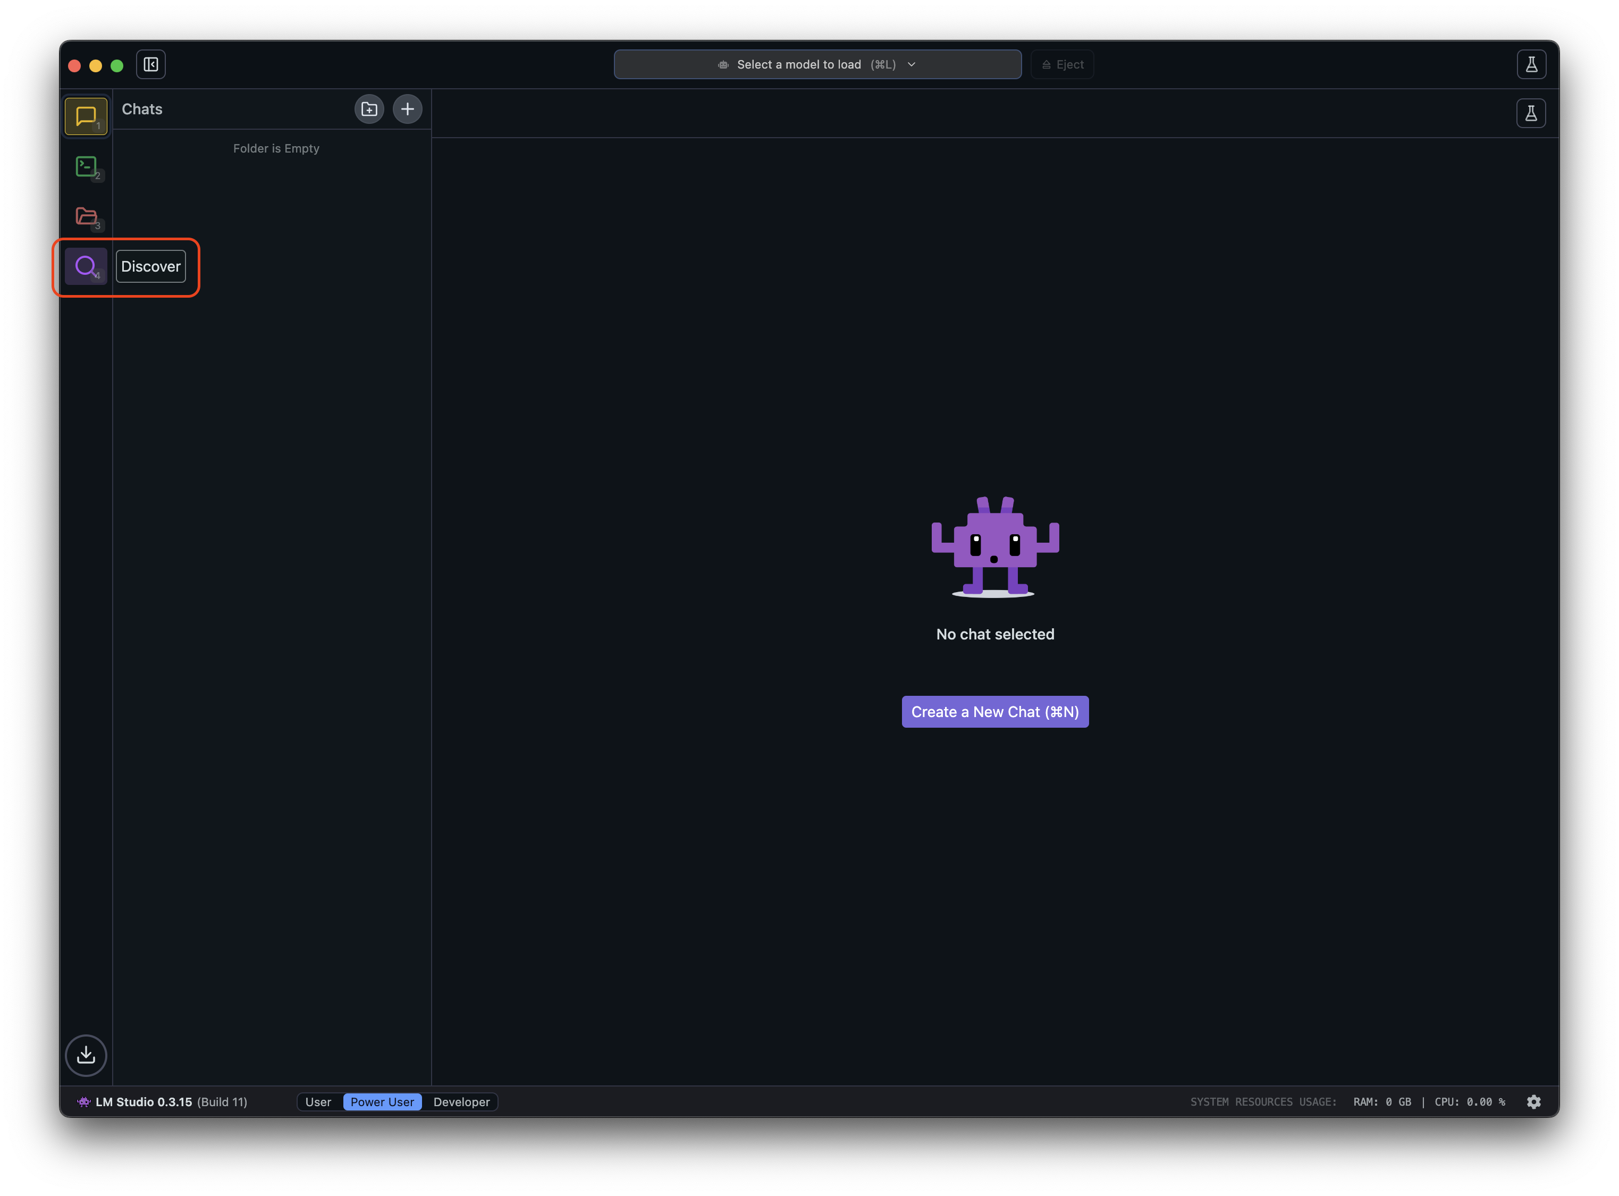Screen dimensions: 1619x1196
Task: Click the Folder is Empty text
Action: pyautogui.click(x=276, y=148)
